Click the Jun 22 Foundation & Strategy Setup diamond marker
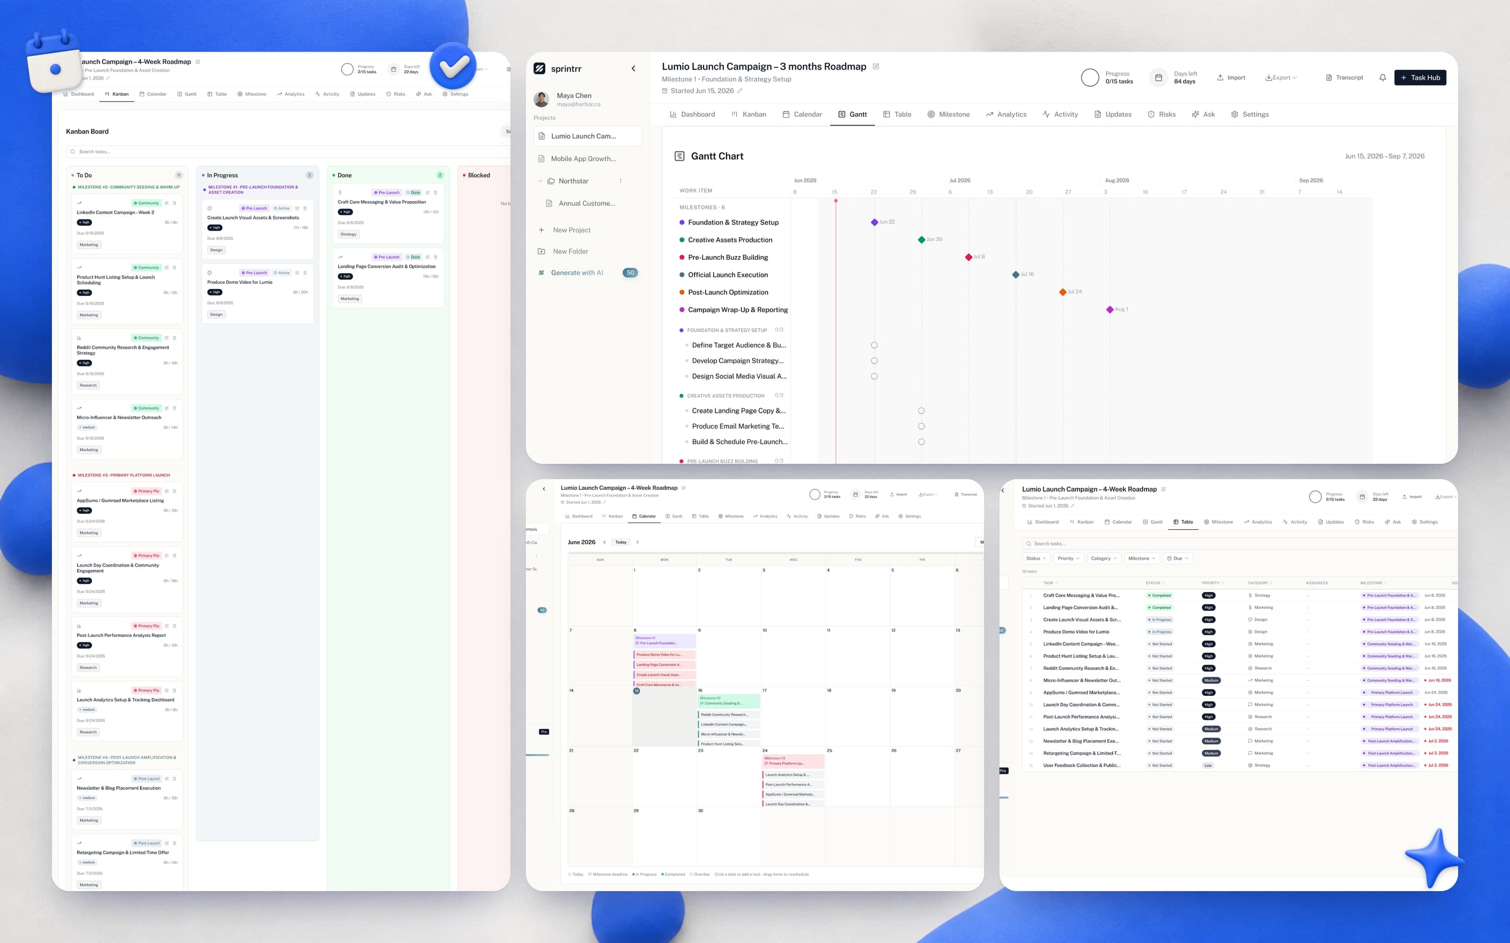This screenshot has height=943, width=1510. click(x=874, y=222)
